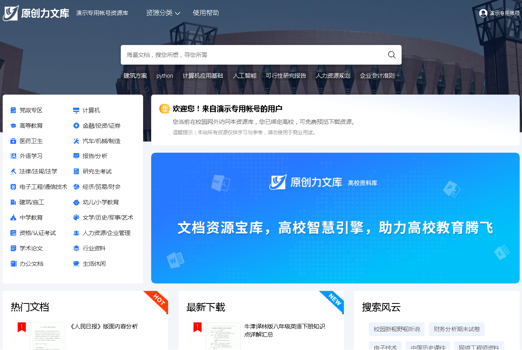
Task: Open the 《人民日报》版面内容分析 document thumbnail
Action: (47, 336)
